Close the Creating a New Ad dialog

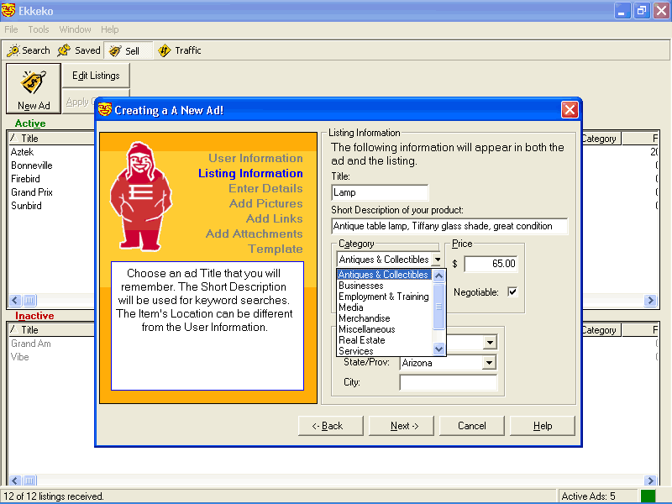coord(570,110)
